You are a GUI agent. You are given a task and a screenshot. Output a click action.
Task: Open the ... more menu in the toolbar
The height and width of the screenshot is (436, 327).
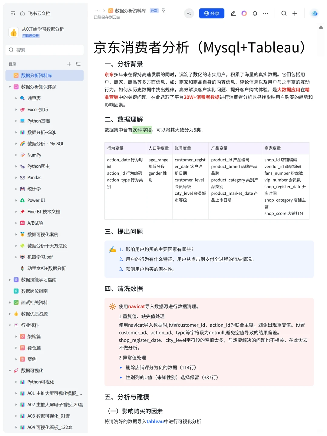point(266,13)
